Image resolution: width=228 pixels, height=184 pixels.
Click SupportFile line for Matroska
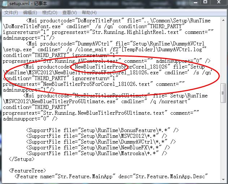[97, 153]
